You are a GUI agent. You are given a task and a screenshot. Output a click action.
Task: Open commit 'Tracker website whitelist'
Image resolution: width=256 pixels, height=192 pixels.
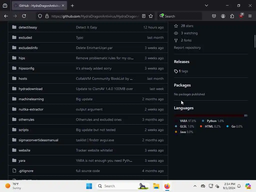point(94,150)
